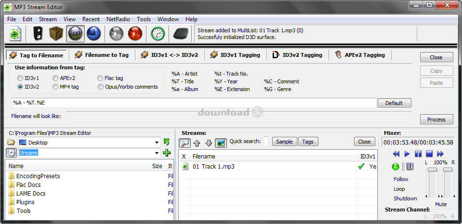Viewport: 462px width, 224px height.
Task: Rewind with the mixer's double-left arrows
Action: 396,154
